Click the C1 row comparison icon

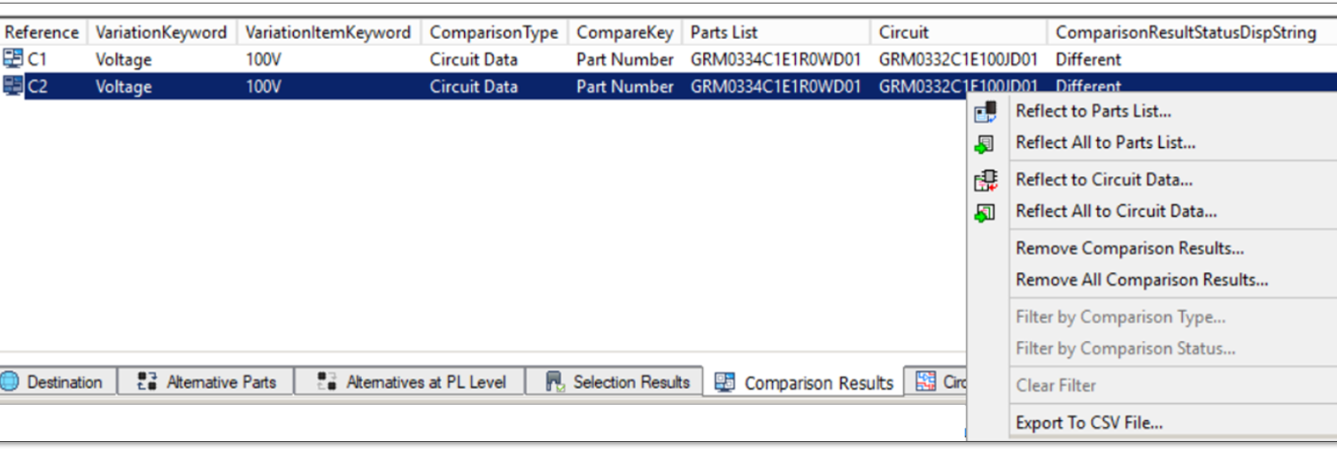(13, 59)
